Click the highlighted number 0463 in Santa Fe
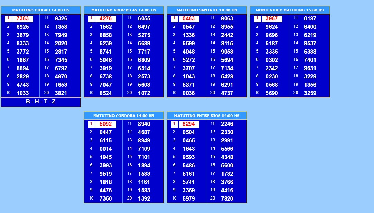 189,19
